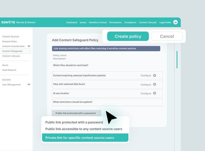Click gear icon for classification policies row
The height and width of the screenshot is (151, 205).
pyautogui.click(x=155, y=75)
